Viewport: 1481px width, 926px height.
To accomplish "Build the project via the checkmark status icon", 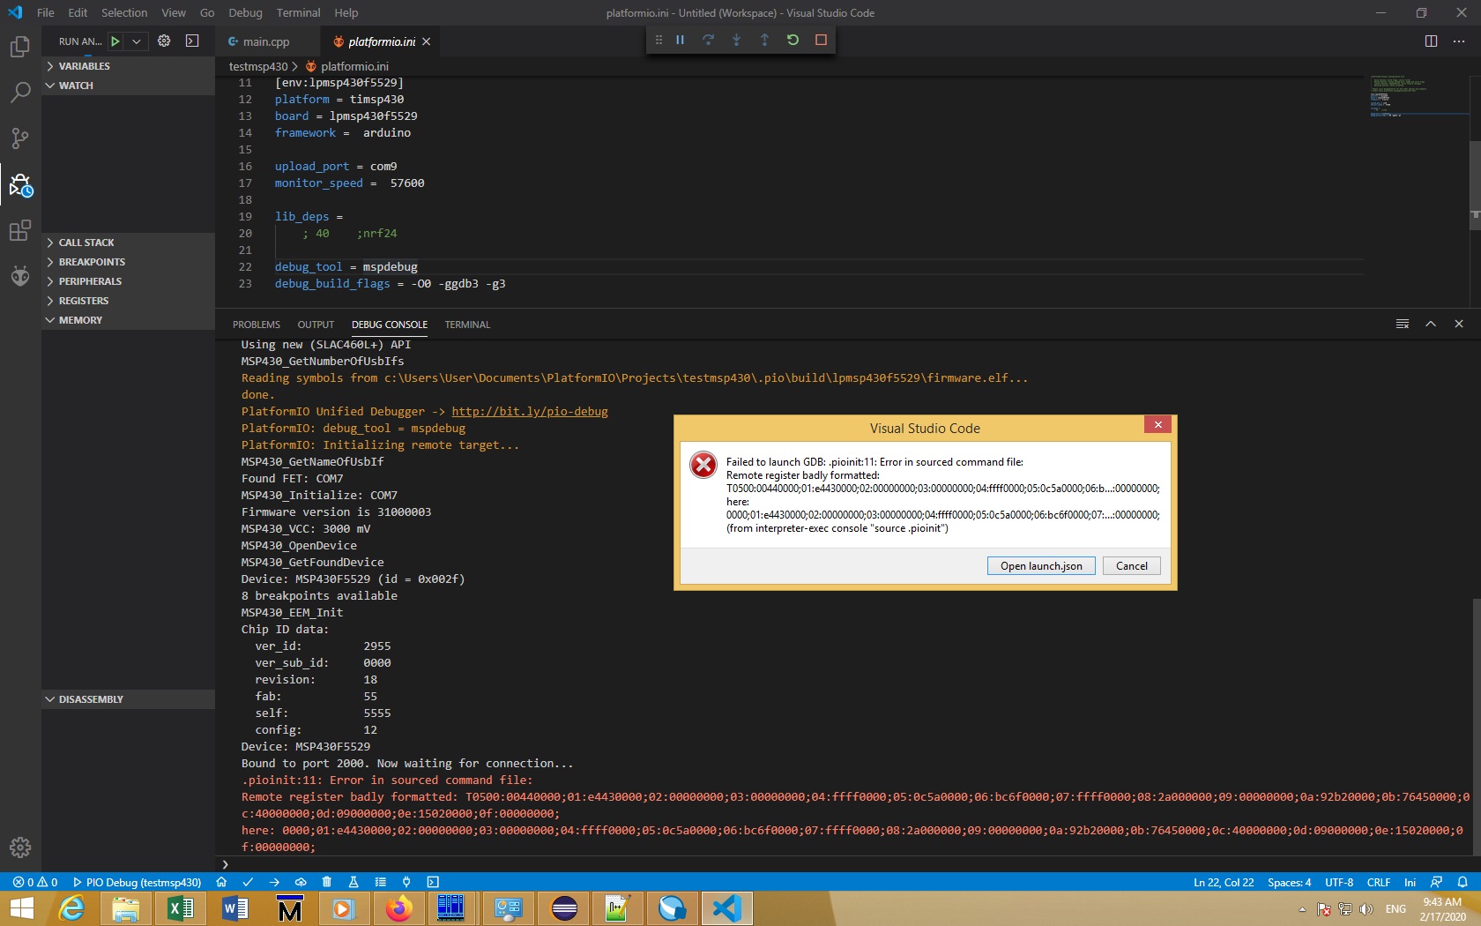I will tap(248, 882).
